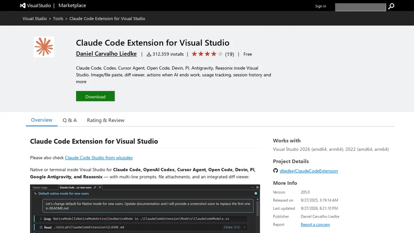
Task: Click the "Works with" heading
Action: [x=287, y=141]
